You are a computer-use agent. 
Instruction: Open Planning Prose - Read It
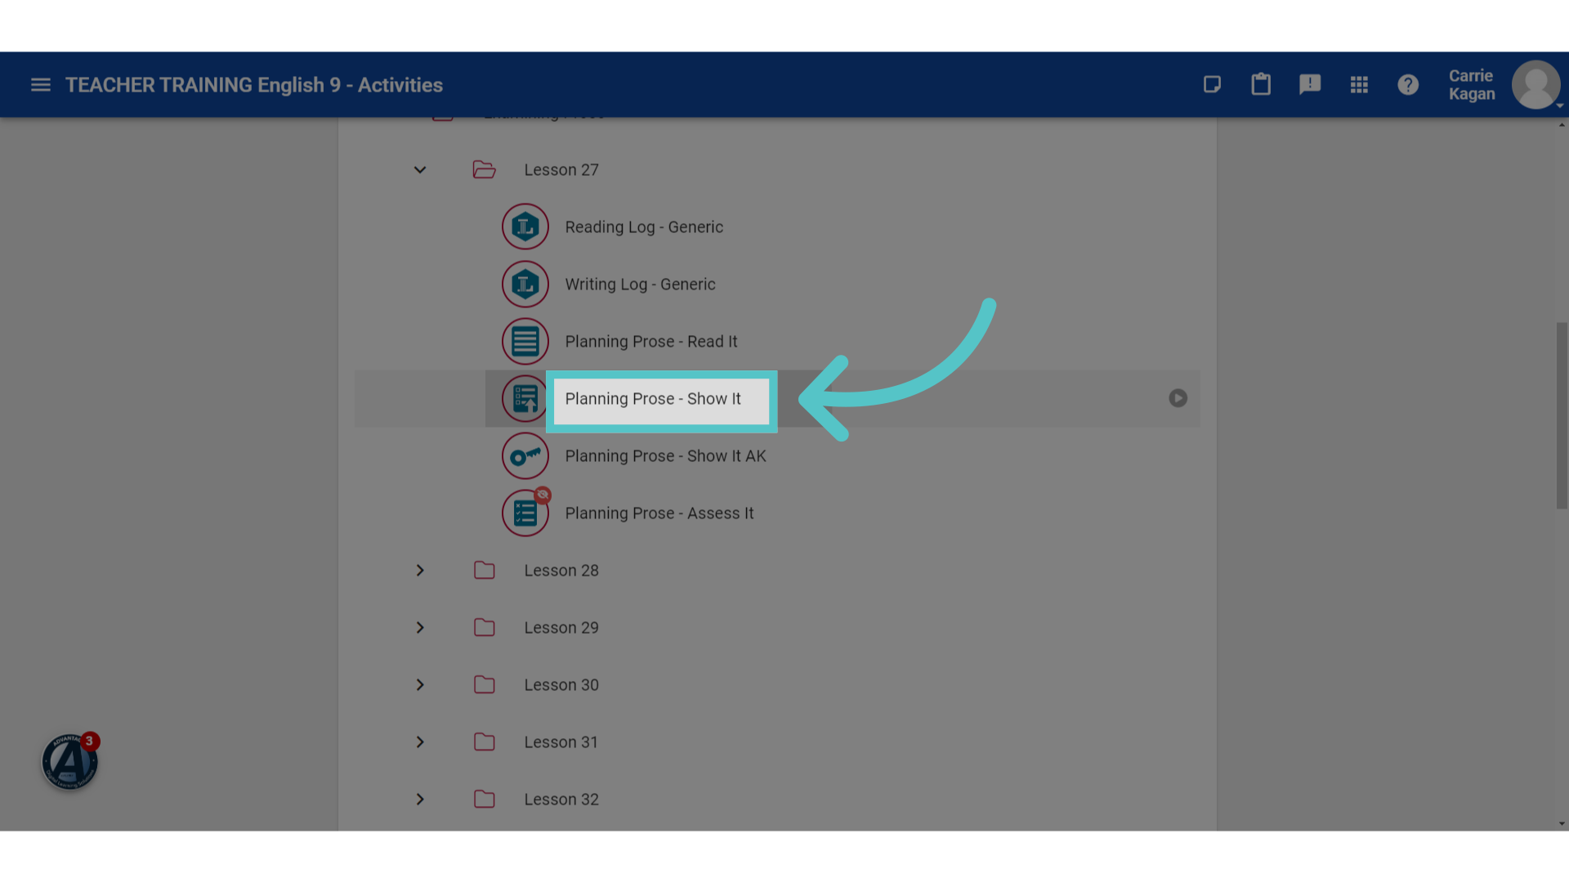click(x=651, y=342)
